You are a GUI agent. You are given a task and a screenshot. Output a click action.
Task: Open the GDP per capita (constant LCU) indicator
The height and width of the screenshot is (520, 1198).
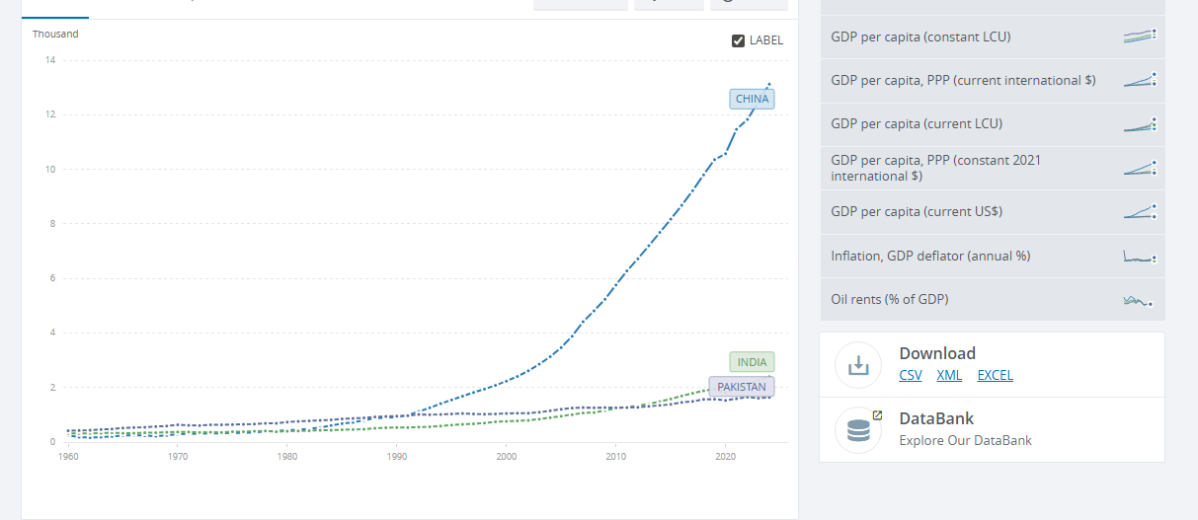click(x=920, y=37)
